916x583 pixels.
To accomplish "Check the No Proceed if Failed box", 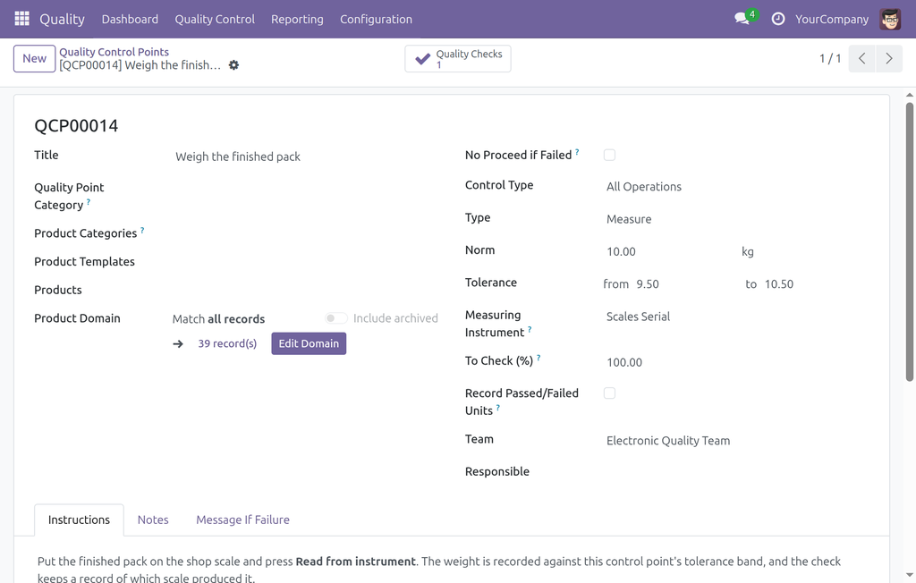I will point(609,155).
